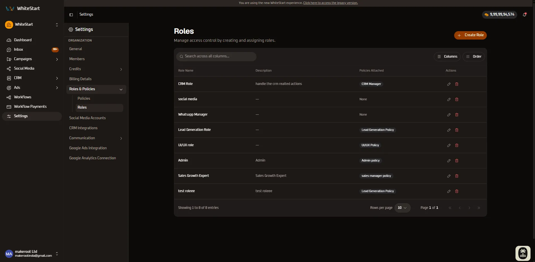Delete the Admin role
This screenshot has height=262, width=535.
point(457,161)
